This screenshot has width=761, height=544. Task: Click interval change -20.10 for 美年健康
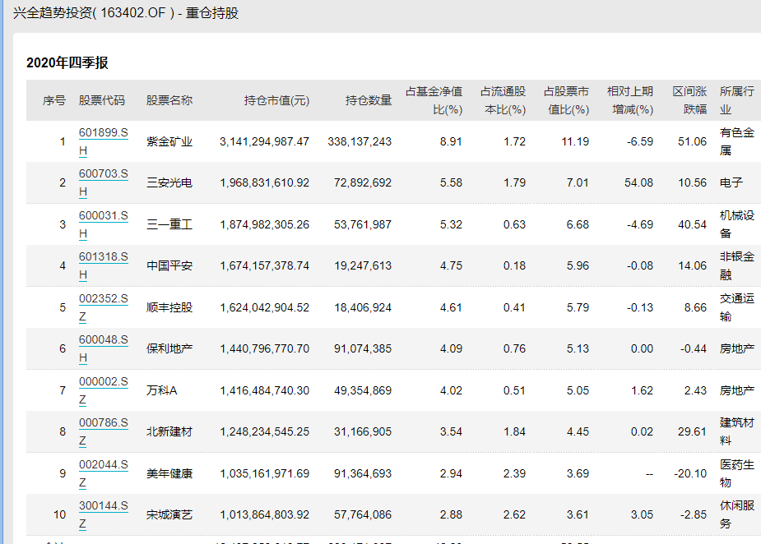click(690, 473)
